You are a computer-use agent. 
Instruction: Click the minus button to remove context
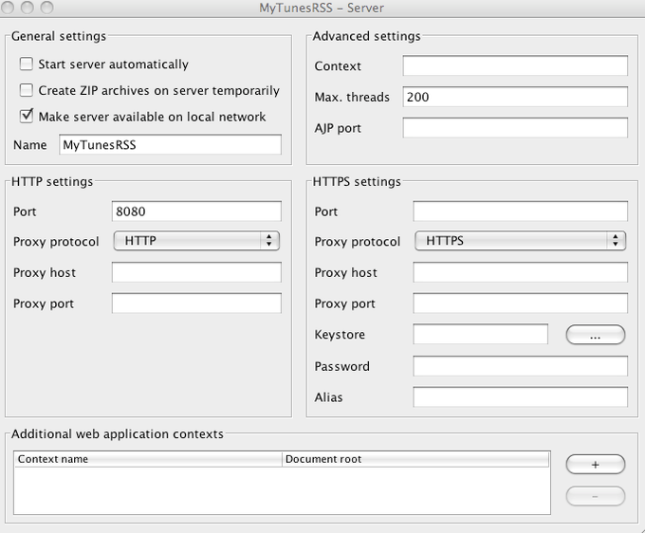coord(595,496)
